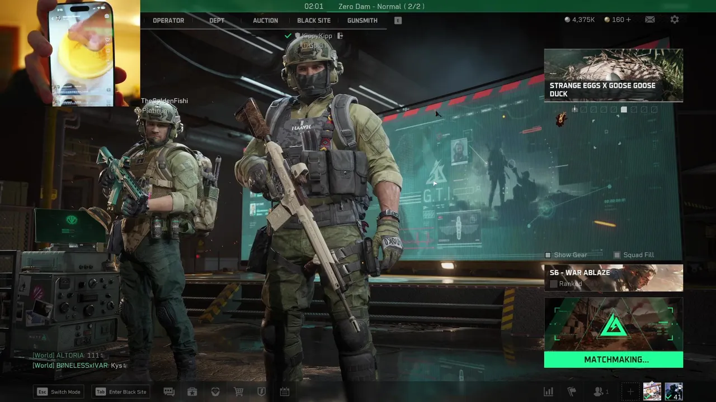Click the Zero Dam - Normal (2/2) status text
Viewport: 716px width, 402px height.
click(x=381, y=7)
